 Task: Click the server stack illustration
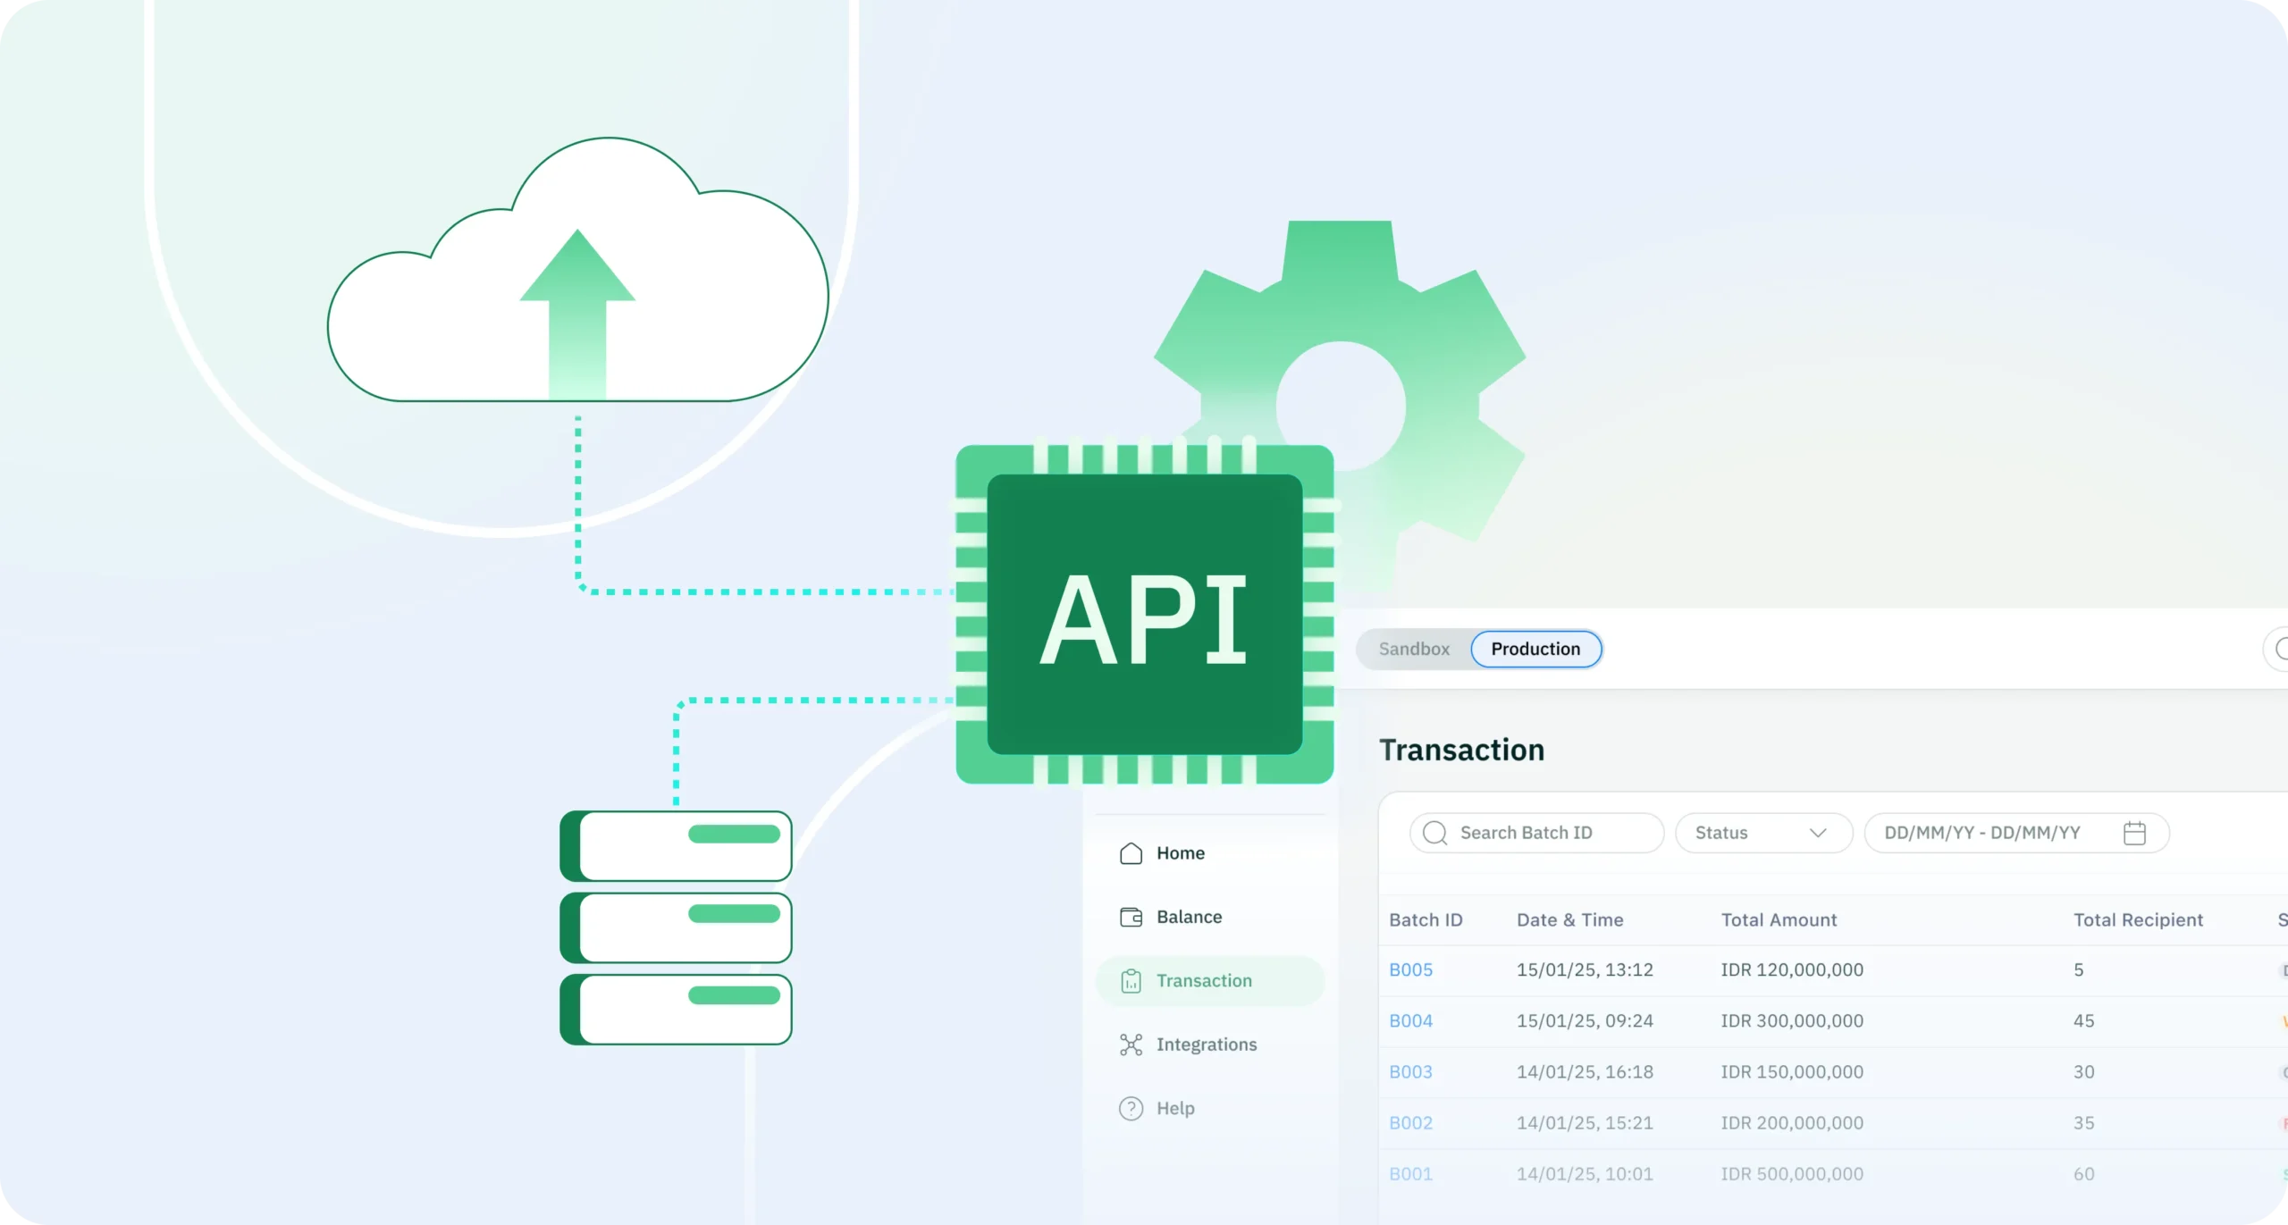tap(676, 927)
